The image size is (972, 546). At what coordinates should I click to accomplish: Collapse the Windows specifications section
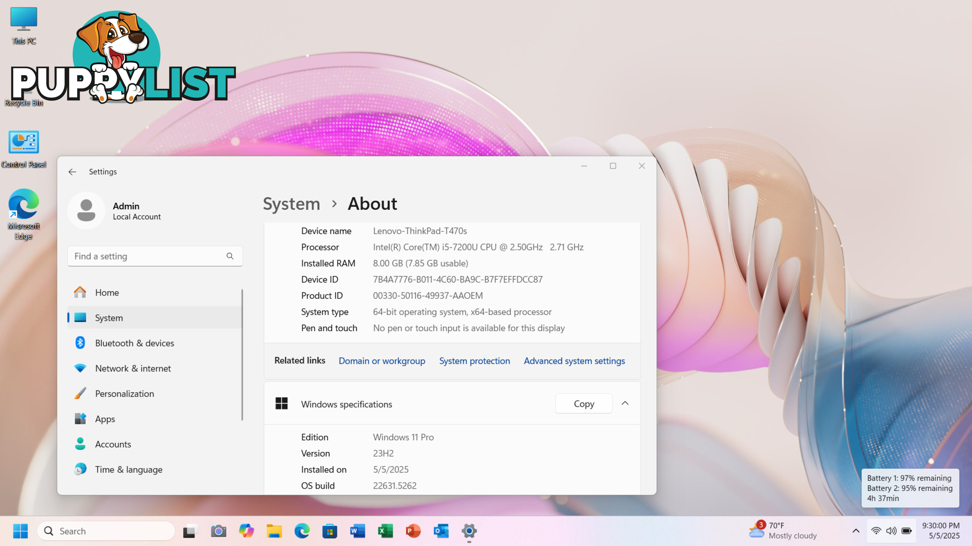pos(625,404)
